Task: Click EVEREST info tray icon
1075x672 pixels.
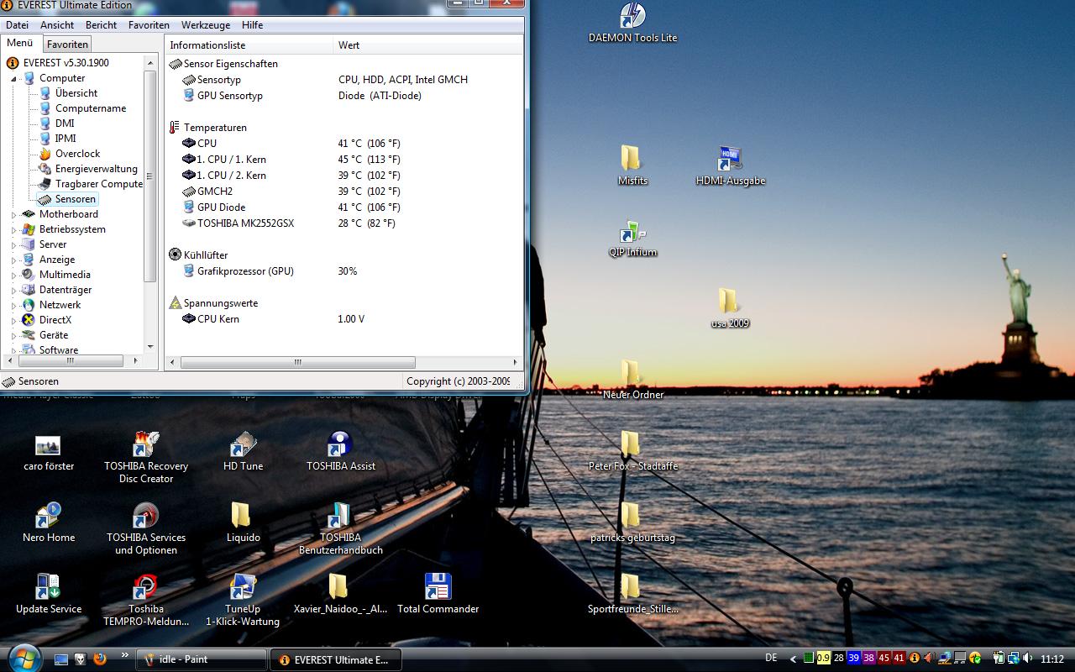Action: tap(915, 659)
